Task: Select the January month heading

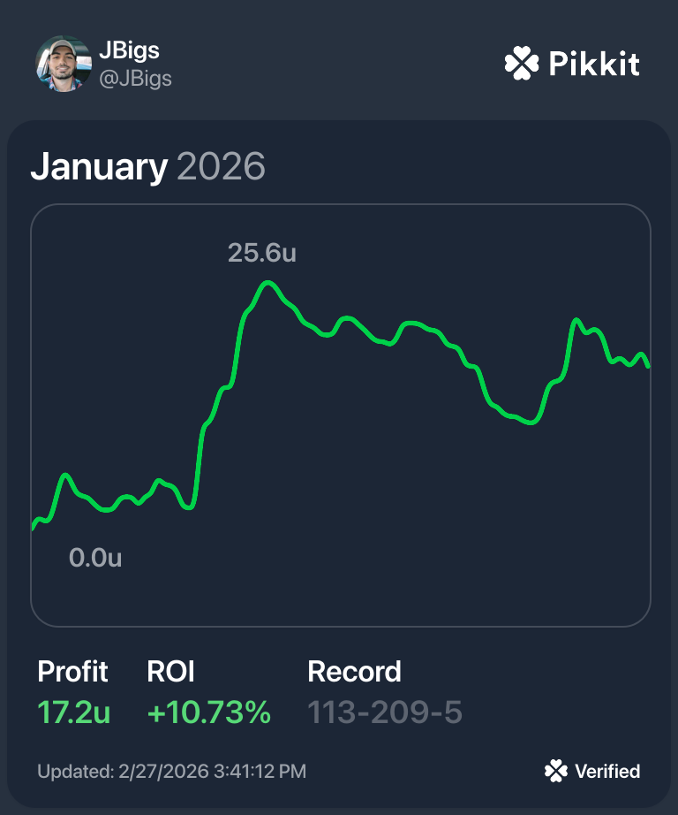Action: (x=99, y=166)
